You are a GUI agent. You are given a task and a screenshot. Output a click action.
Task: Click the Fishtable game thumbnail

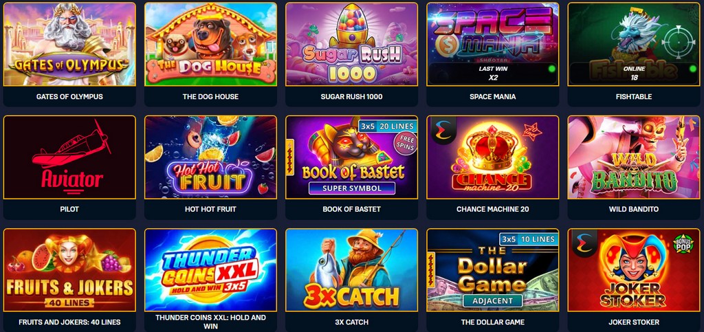pos(633,44)
